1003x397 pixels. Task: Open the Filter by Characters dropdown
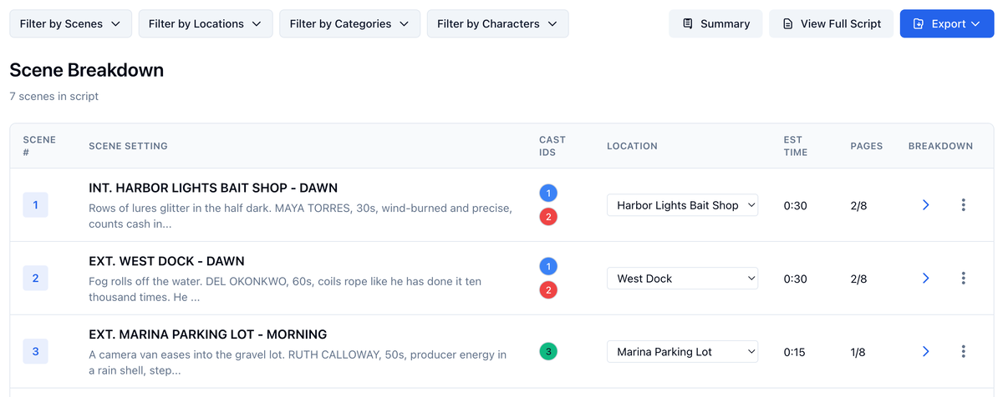497,24
